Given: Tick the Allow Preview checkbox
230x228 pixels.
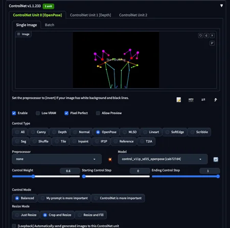Looking at the screenshot, I should pyautogui.click(x=98, y=113).
